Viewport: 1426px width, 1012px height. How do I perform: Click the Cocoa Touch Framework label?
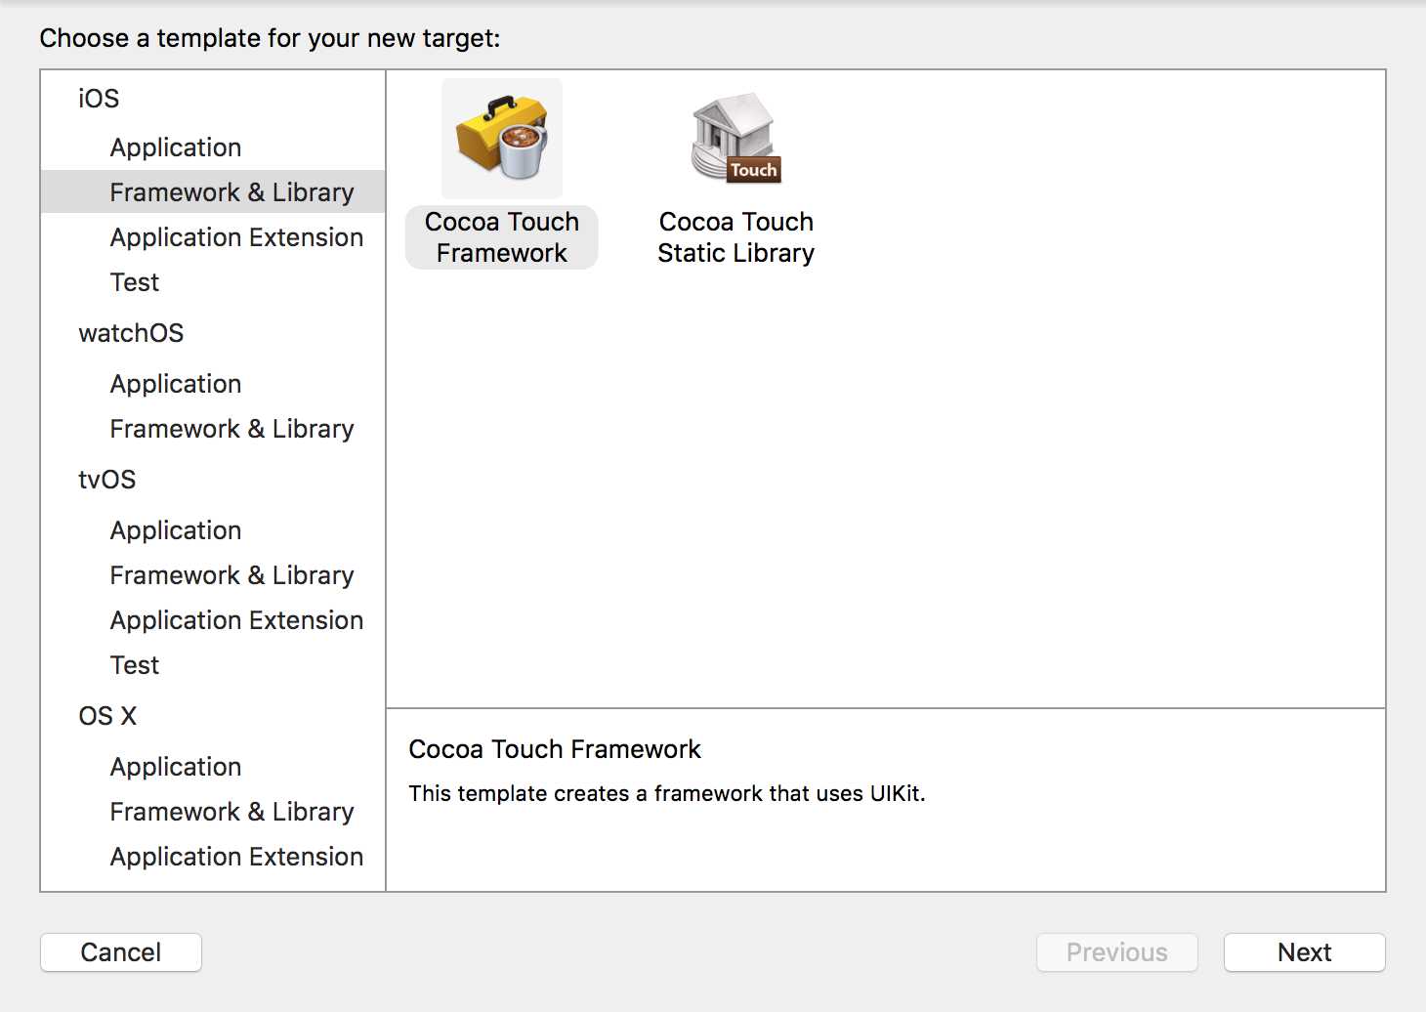502,237
